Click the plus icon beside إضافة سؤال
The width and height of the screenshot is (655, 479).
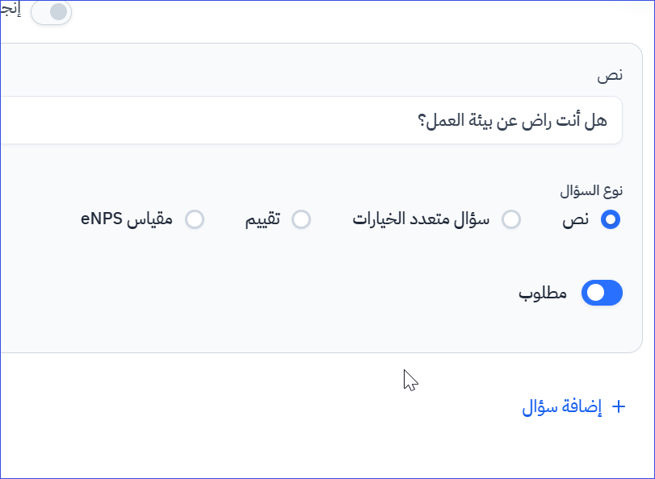[619, 407]
